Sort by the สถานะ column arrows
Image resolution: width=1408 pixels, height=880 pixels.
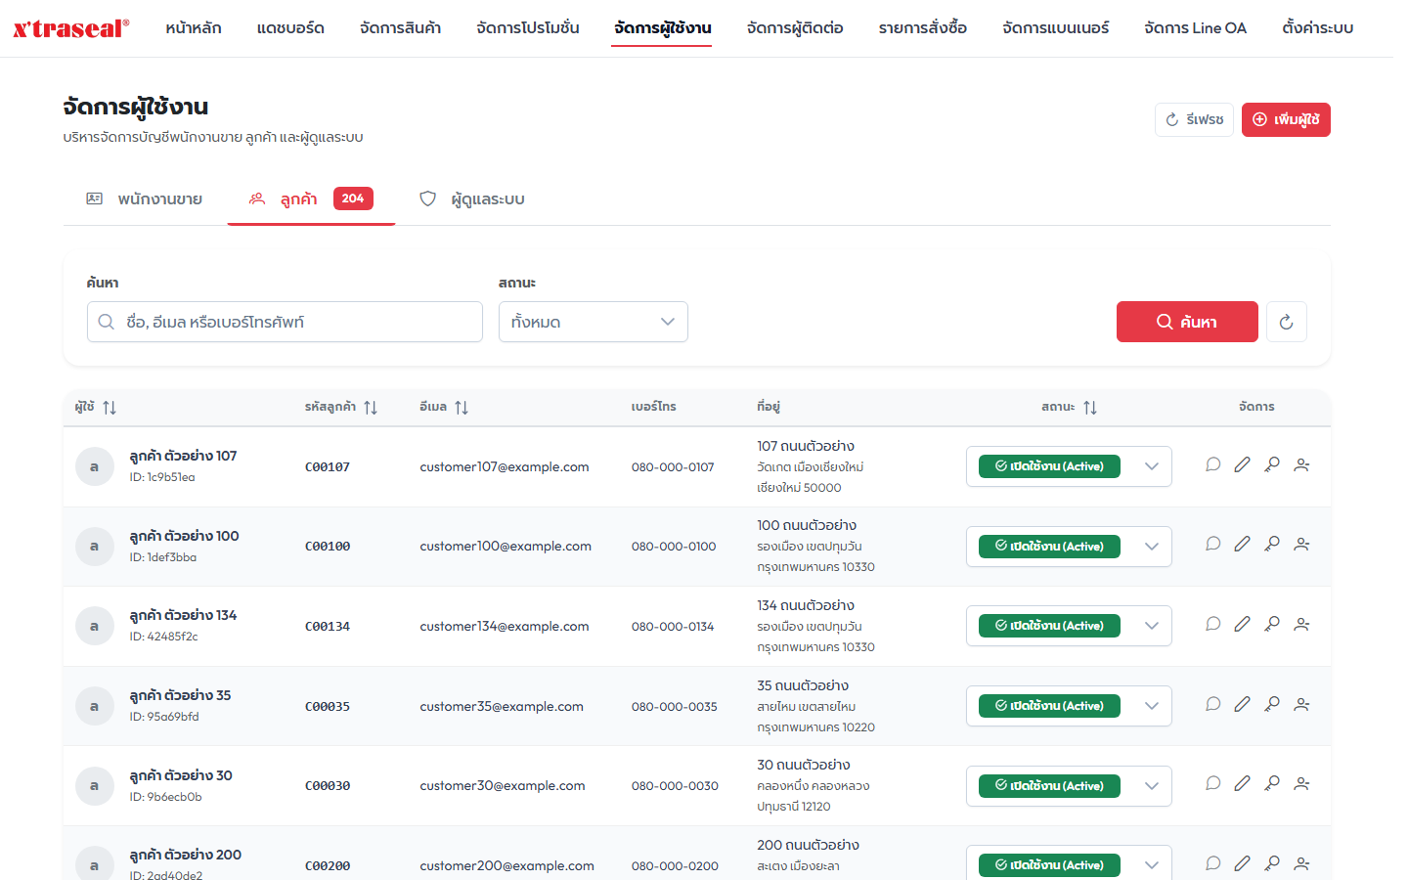tap(1090, 408)
